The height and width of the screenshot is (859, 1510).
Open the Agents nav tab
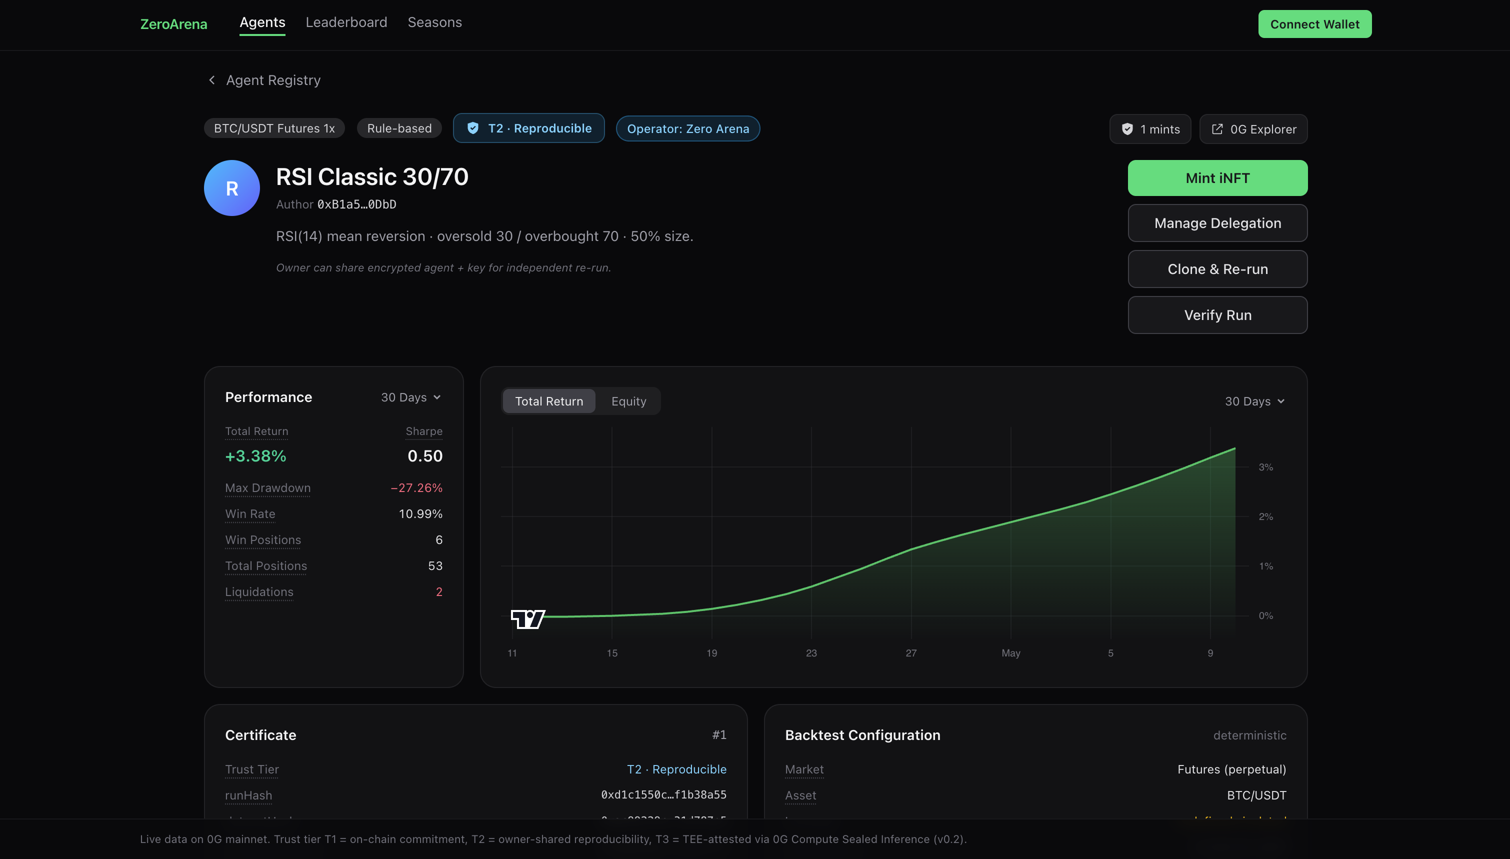point(262,22)
